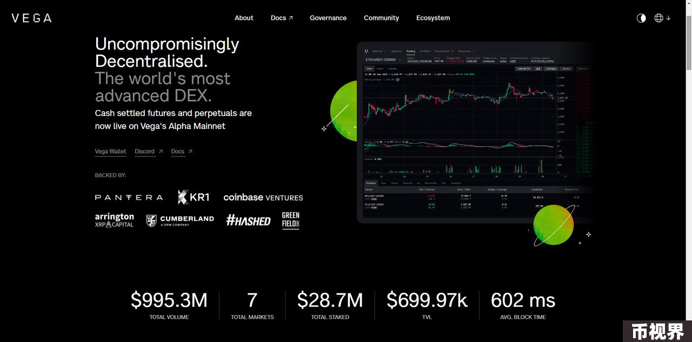Image resolution: width=692 pixels, height=342 pixels.
Task: Open the Docs item in the top navigation
Action: tap(282, 18)
